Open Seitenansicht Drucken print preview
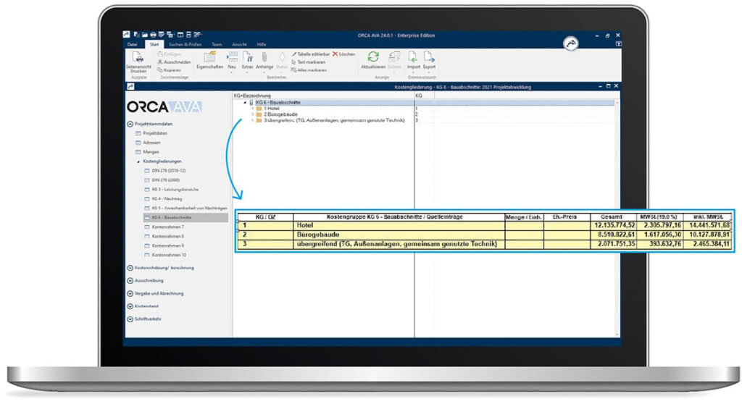742x412 pixels. tap(138, 62)
